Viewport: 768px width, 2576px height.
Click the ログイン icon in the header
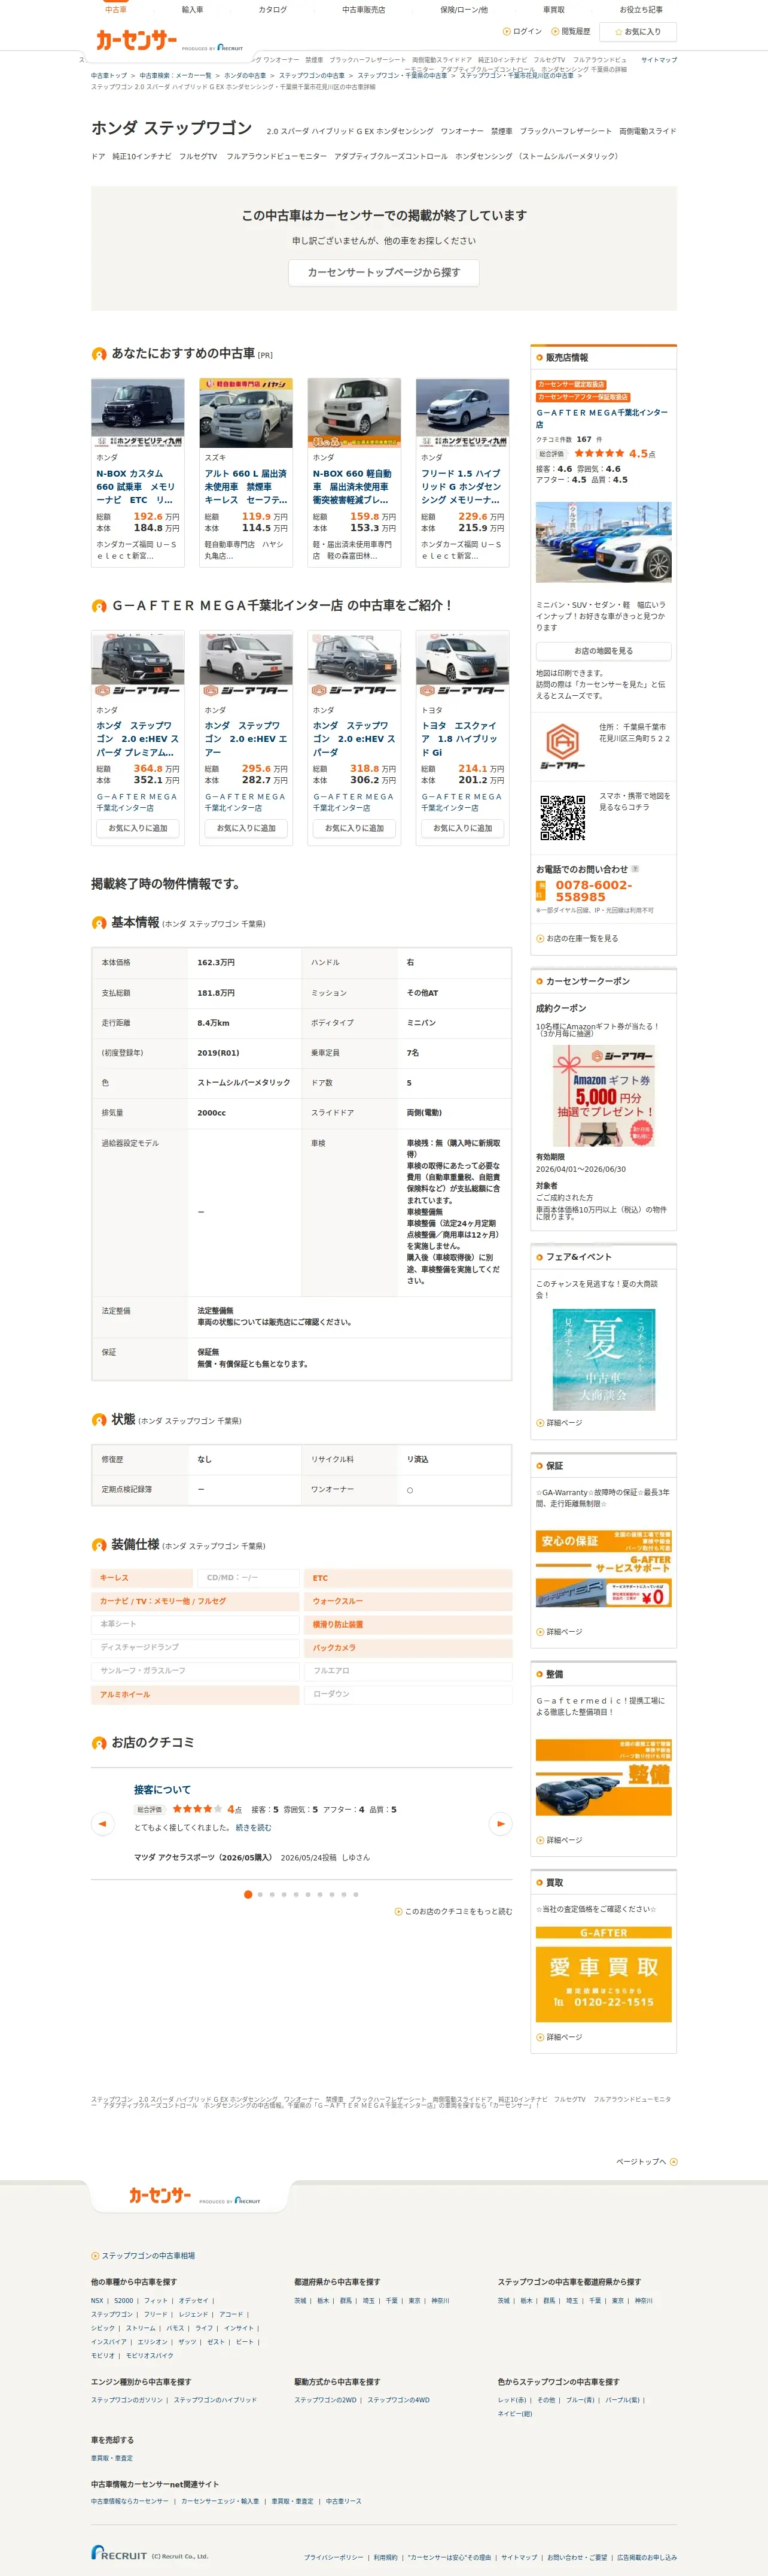point(507,32)
